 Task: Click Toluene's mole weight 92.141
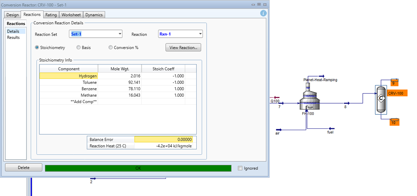(x=120, y=82)
